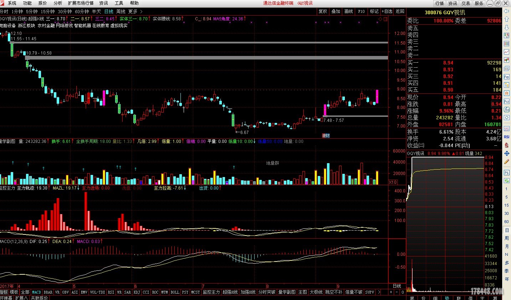The width and height of the screenshot is (511, 300).
Task: Click the orange document icon in sidebar
Action: click(x=506, y=93)
